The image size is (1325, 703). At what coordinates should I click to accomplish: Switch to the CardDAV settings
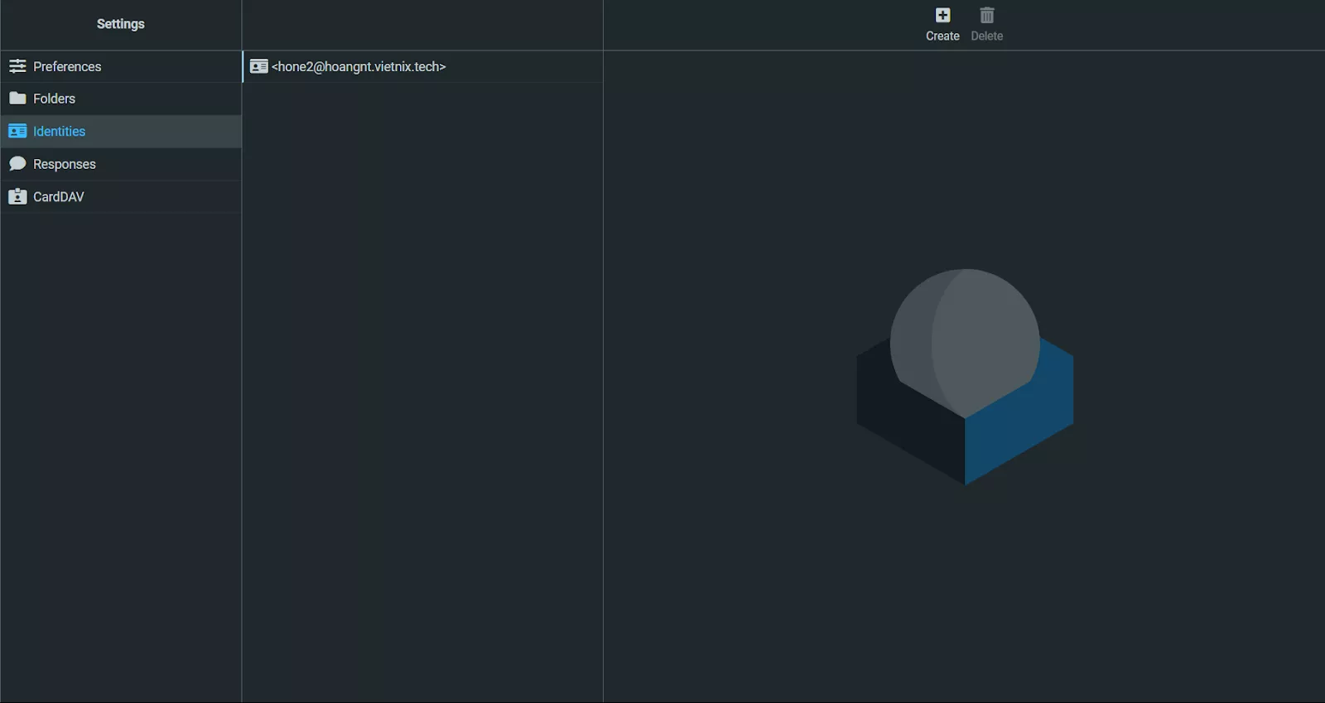coord(58,196)
